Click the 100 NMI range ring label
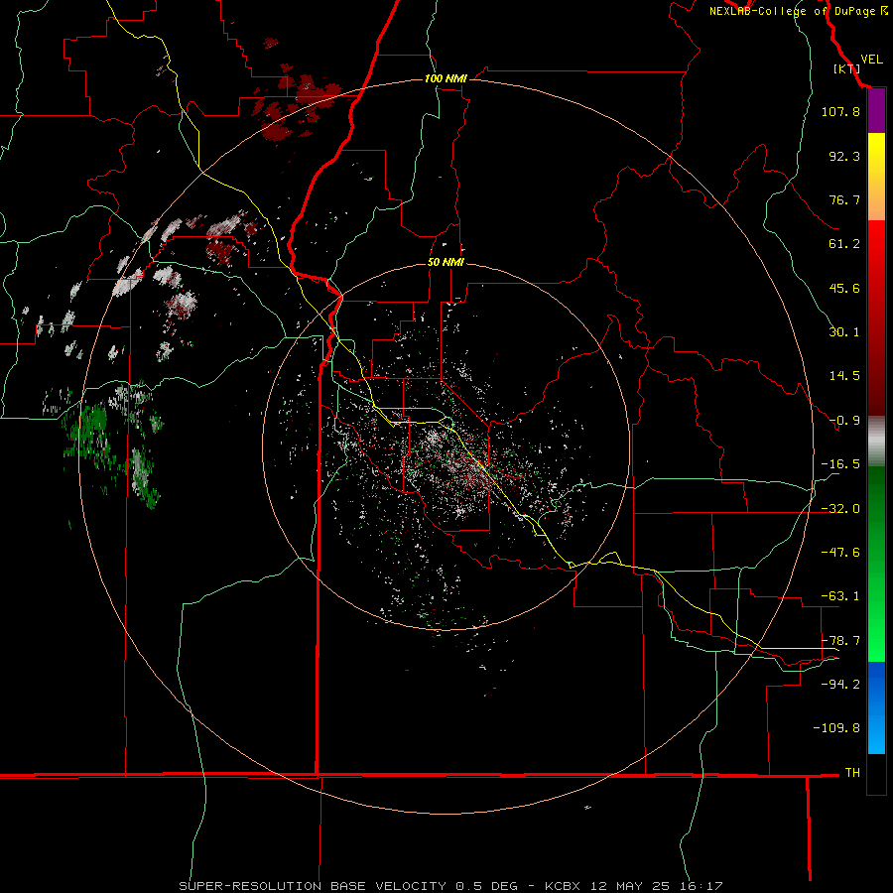Viewport: 893px width, 893px height. (446, 78)
